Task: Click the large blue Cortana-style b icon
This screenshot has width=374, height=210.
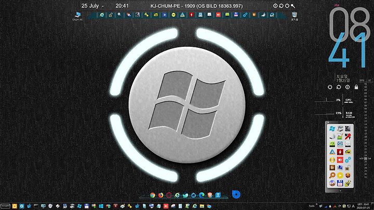Action: click(236, 194)
